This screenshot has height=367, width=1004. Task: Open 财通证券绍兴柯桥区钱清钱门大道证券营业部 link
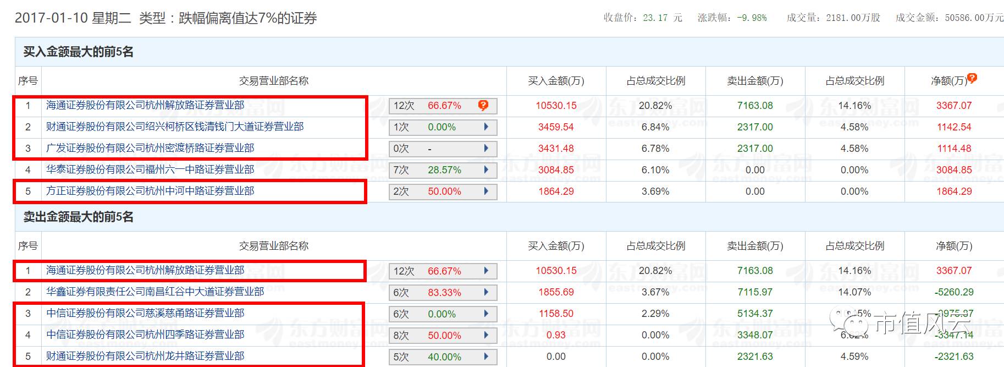[x=175, y=127]
